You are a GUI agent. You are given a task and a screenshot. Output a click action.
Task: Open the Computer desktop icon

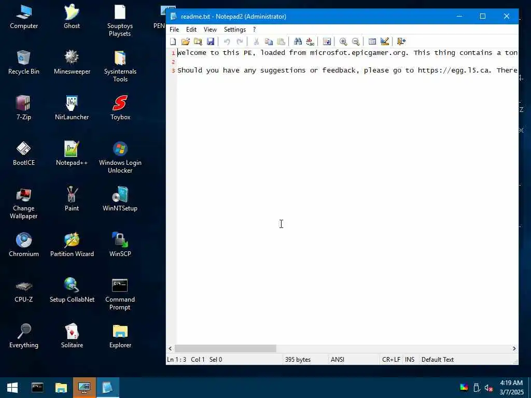pyautogui.click(x=24, y=17)
